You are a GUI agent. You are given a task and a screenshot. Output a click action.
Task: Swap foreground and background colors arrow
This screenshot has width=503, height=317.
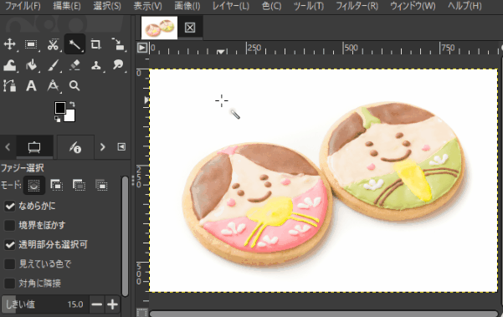73,105
